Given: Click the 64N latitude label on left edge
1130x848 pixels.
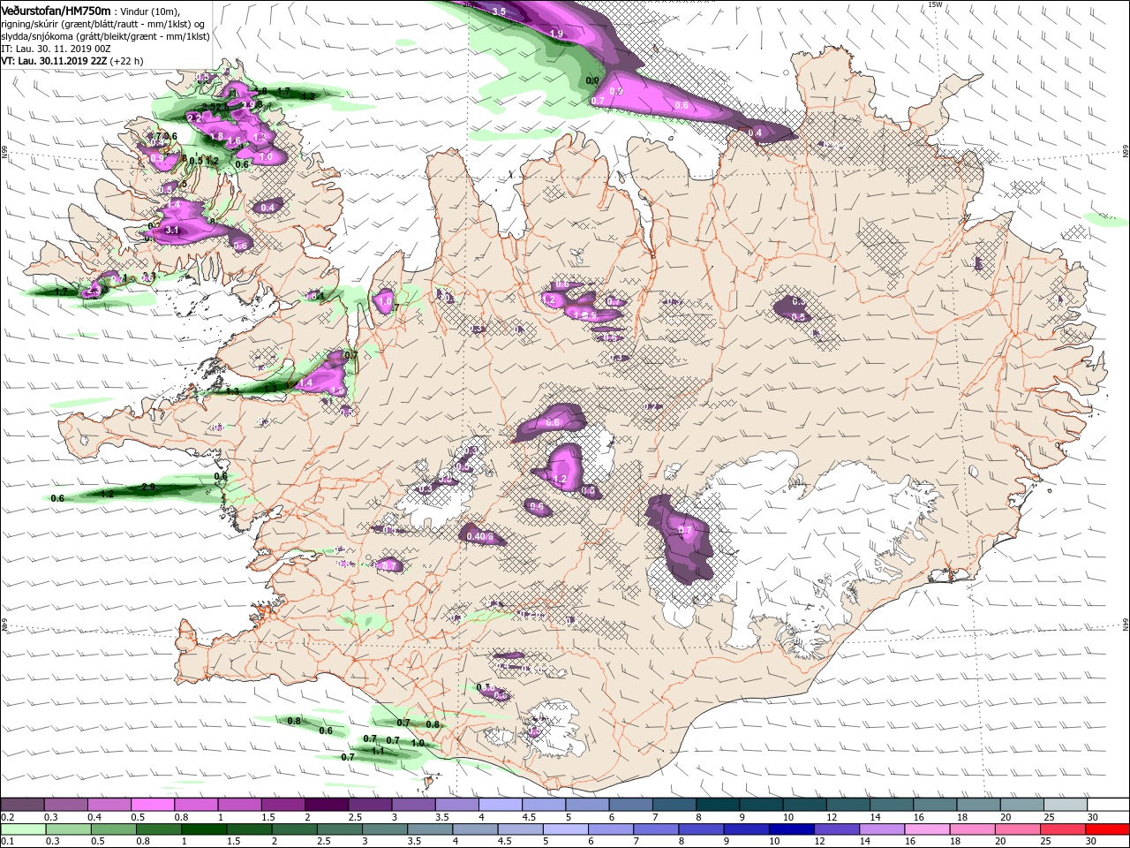Looking at the screenshot, I should pyautogui.click(x=4, y=625).
